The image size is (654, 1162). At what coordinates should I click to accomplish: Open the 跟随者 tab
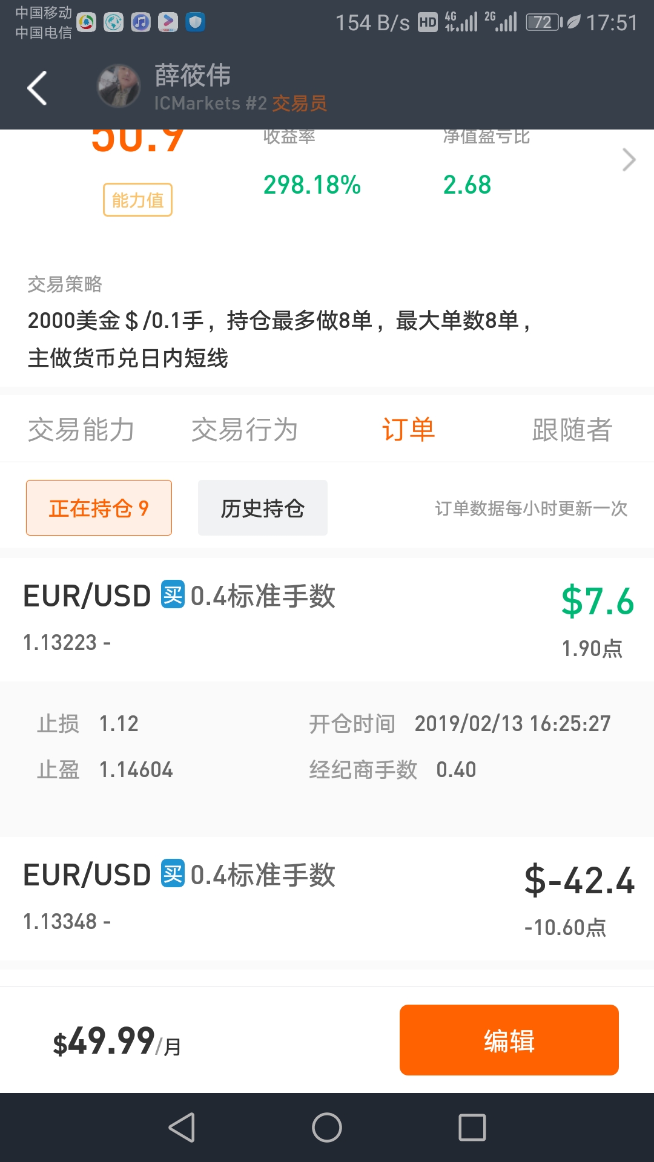[572, 430]
